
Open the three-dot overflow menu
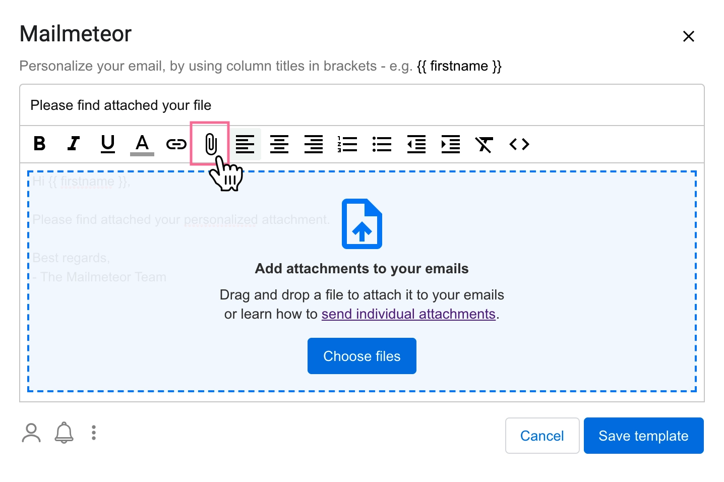[x=94, y=433]
